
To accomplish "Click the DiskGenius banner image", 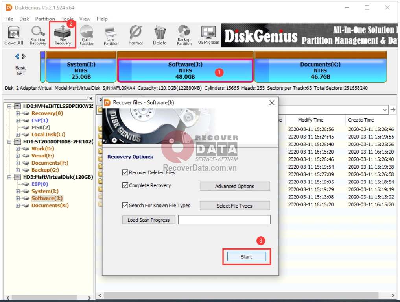I will click(x=309, y=35).
